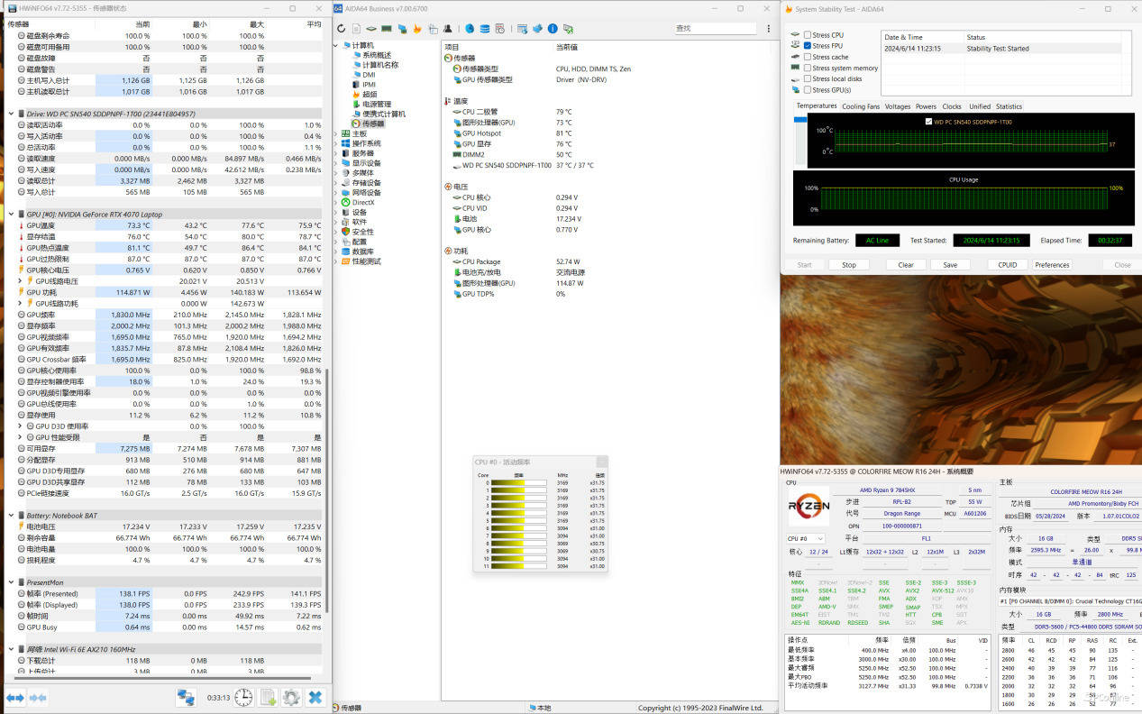Image resolution: width=1142 pixels, height=714 pixels.
Task: Collapse the PresentMon sensor section
Action: click(x=11, y=582)
